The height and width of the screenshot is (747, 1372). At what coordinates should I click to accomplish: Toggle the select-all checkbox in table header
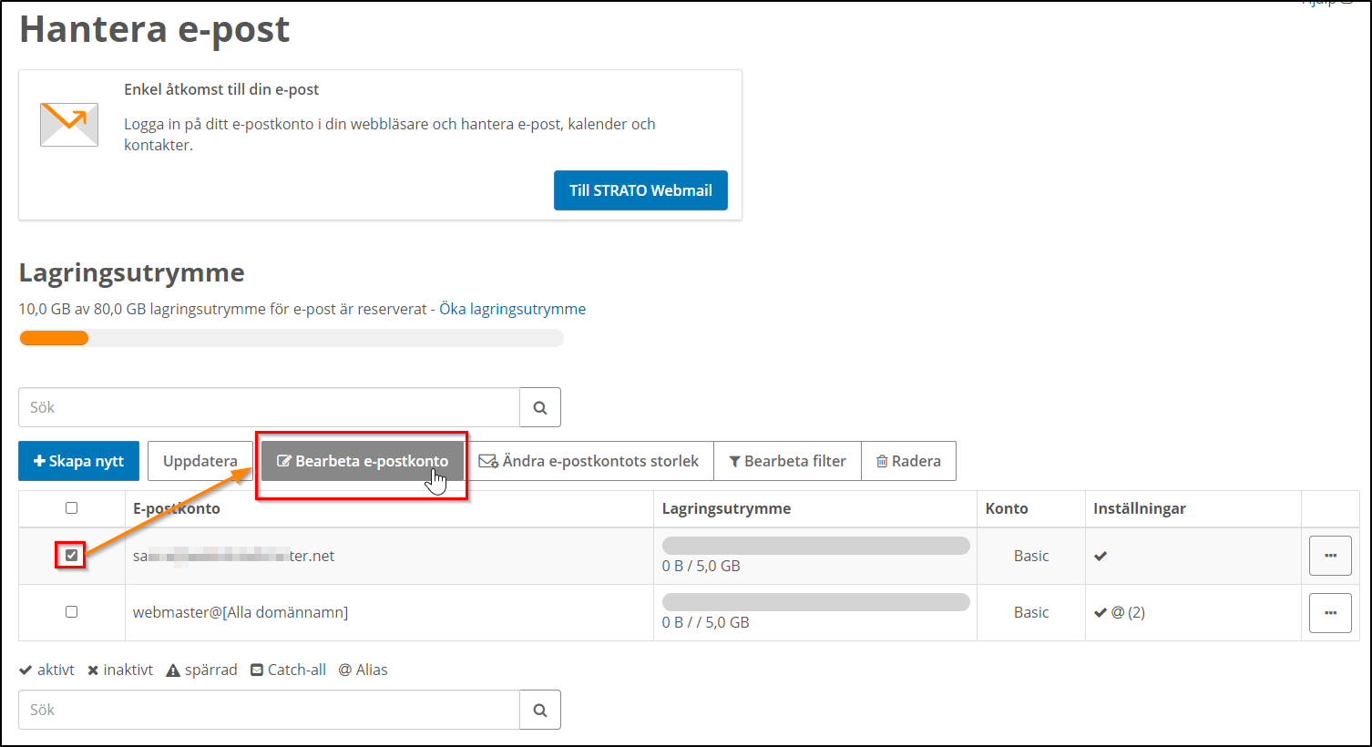[72, 508]
